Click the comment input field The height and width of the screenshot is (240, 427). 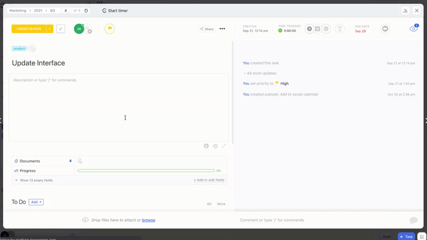pos(321,220)
